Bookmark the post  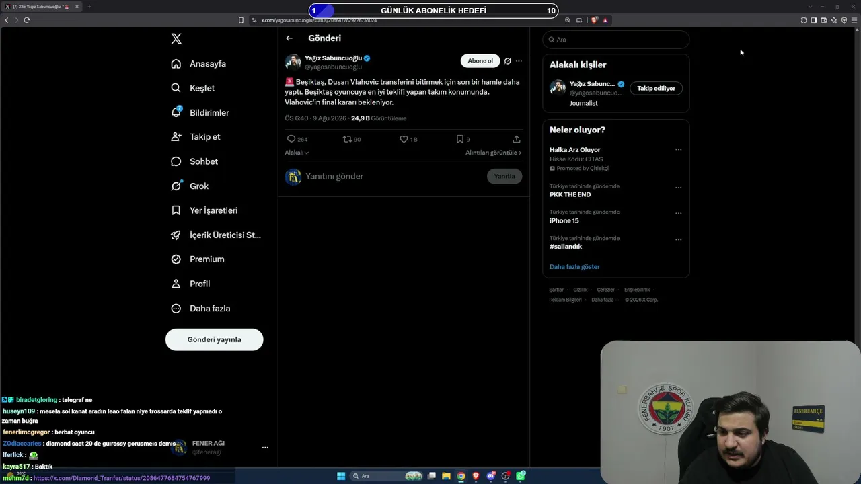(460, 139)
